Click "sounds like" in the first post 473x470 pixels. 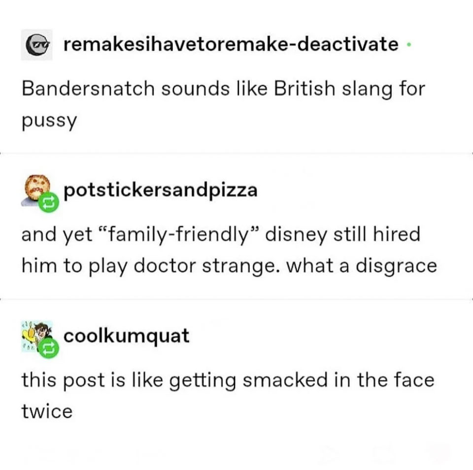(x=214, y=89)
